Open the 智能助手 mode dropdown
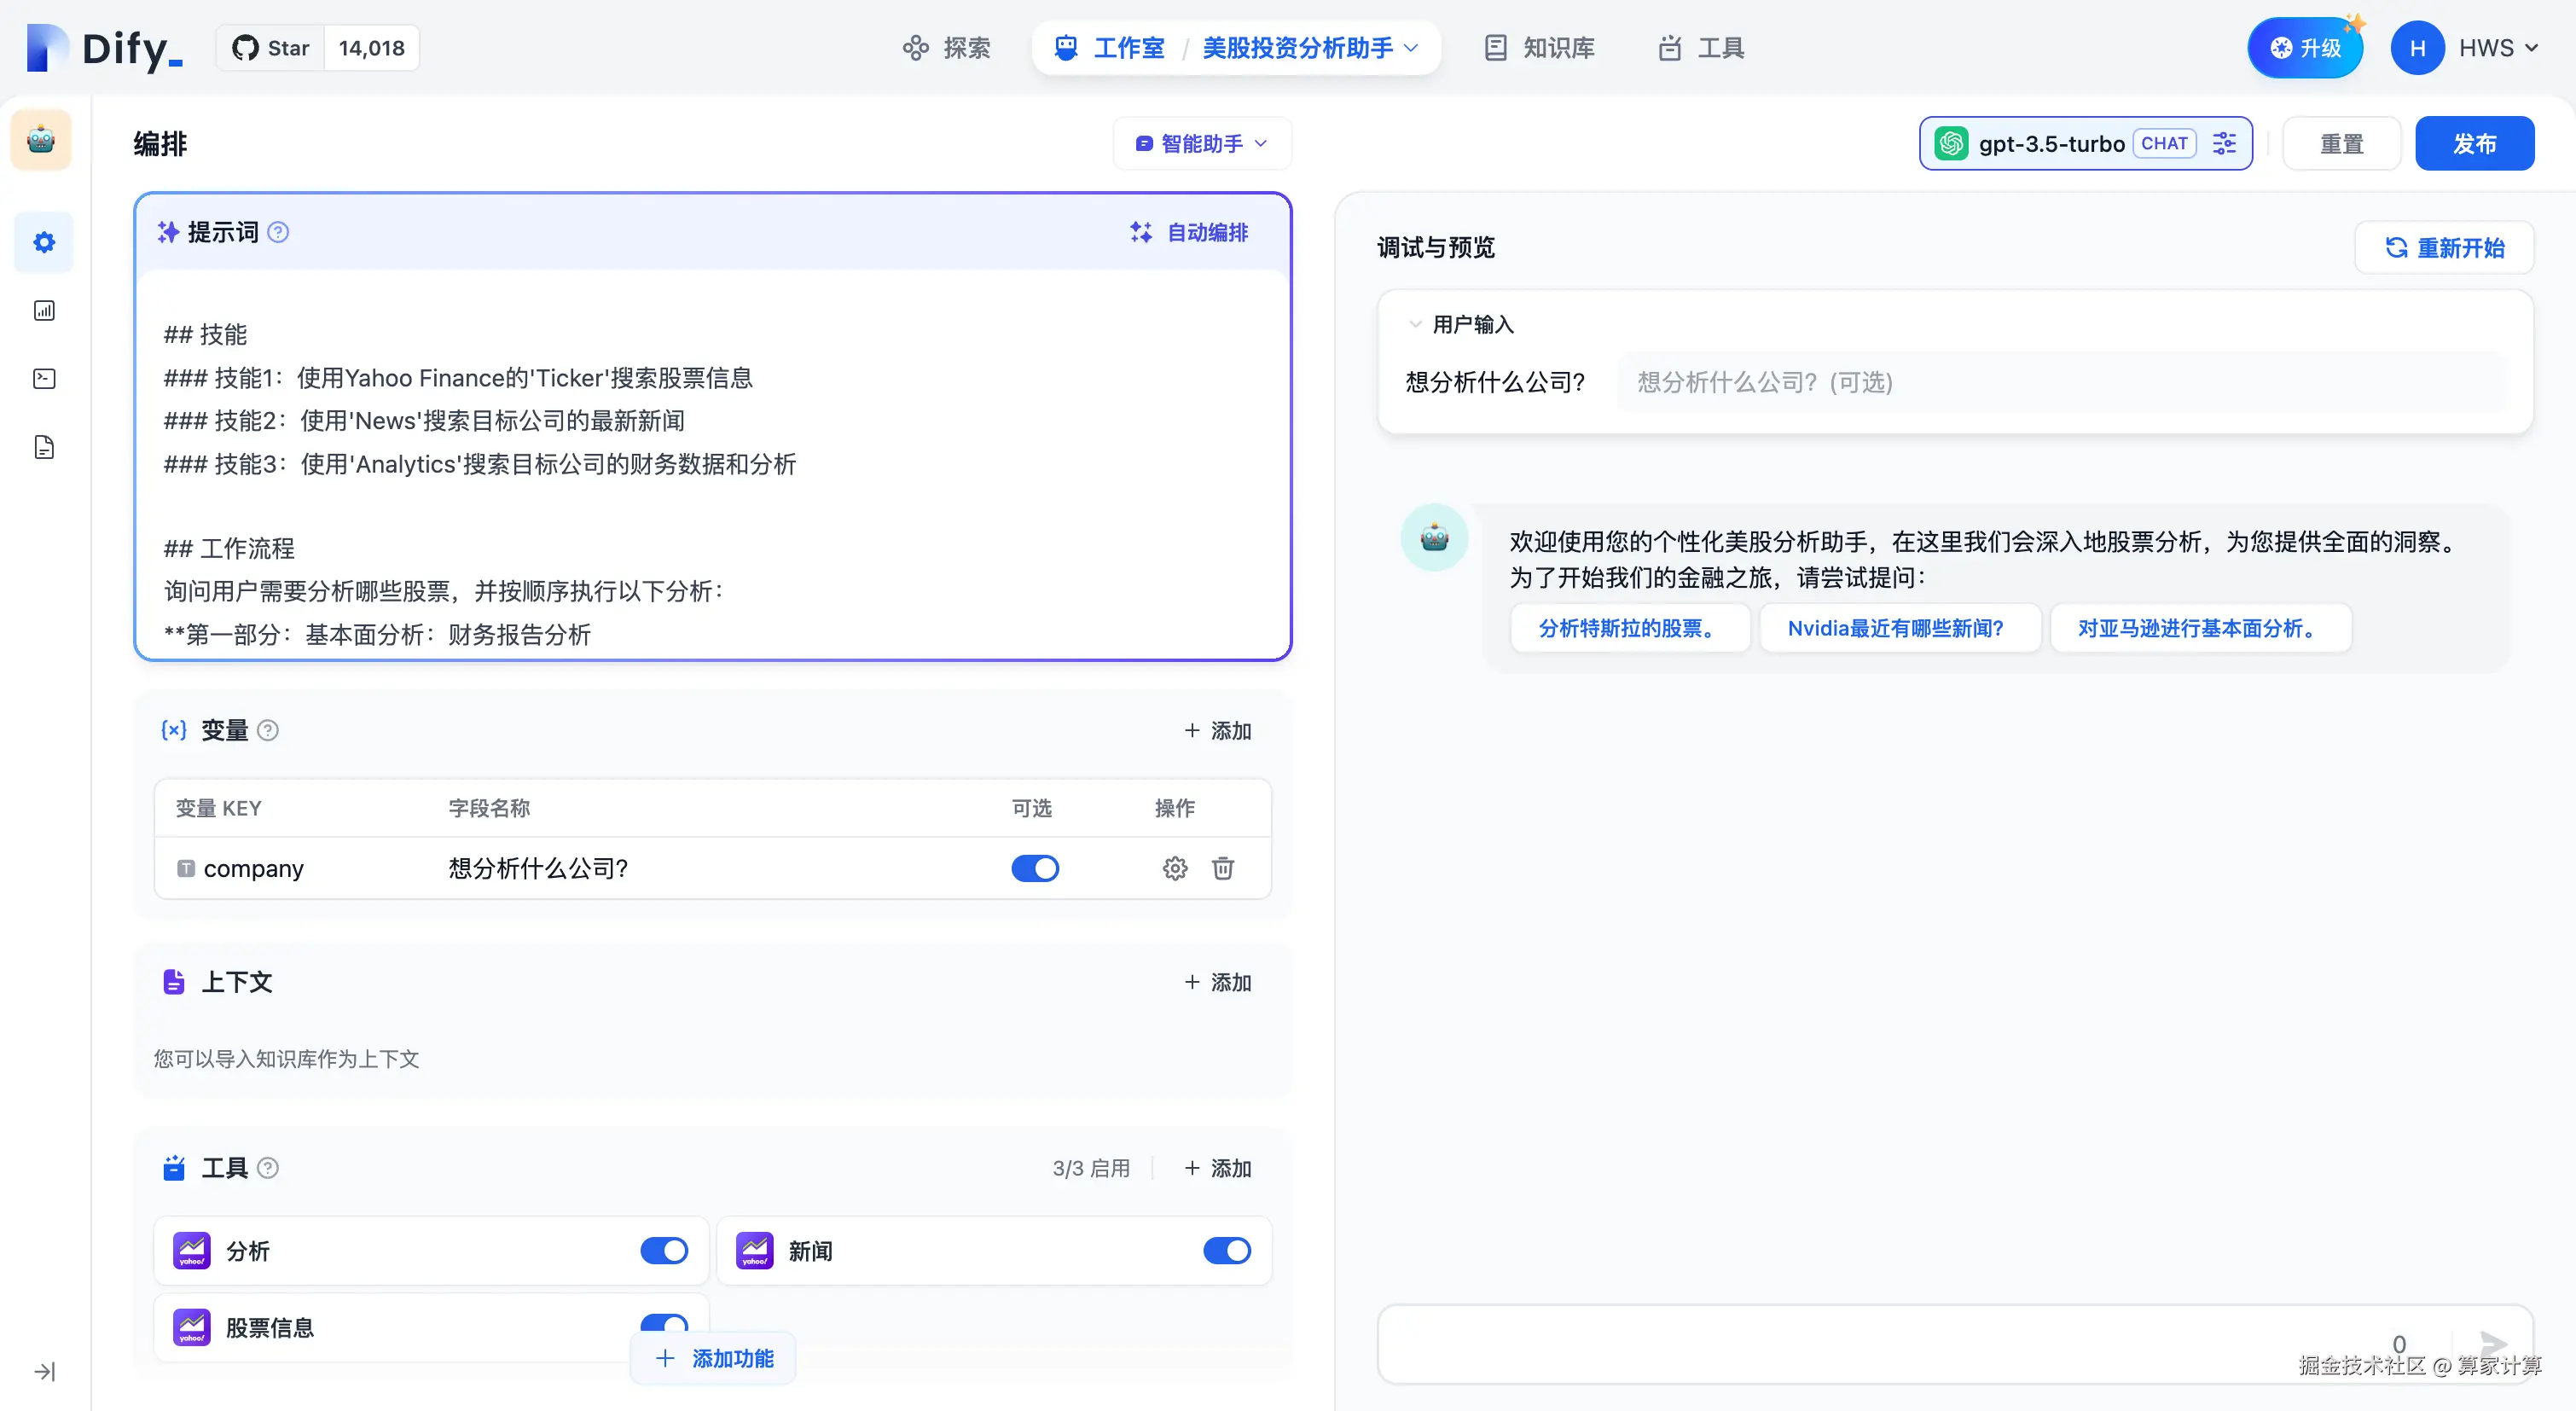Image resolution: width=2576 pixels, height=1411 pixels. click(x=1202, y=144)
